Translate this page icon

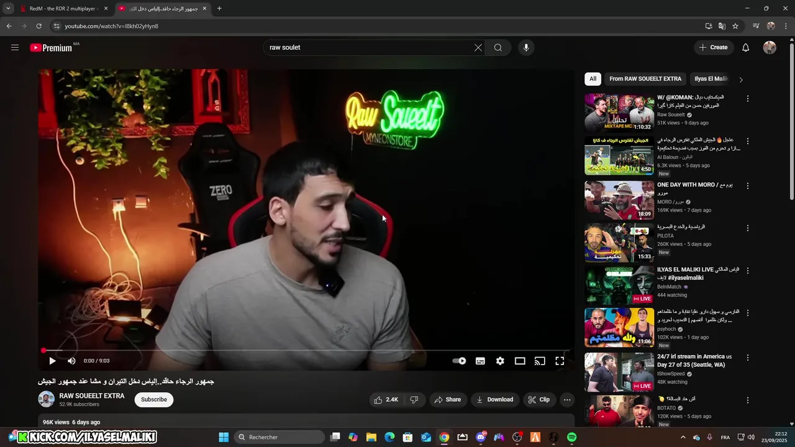coord(722,26)
